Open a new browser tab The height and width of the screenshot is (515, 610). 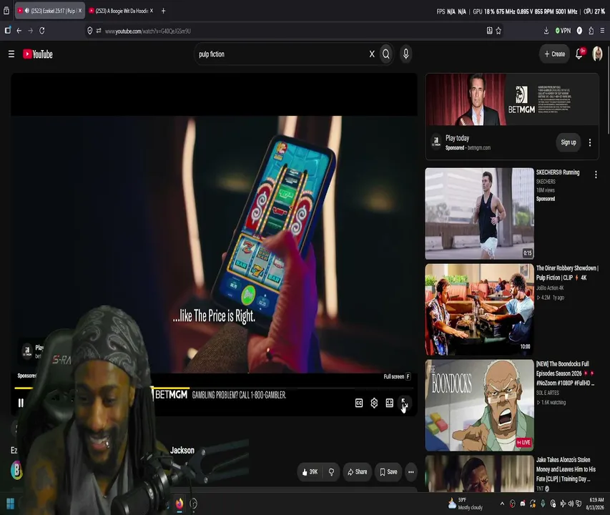[x=163, y=11]
